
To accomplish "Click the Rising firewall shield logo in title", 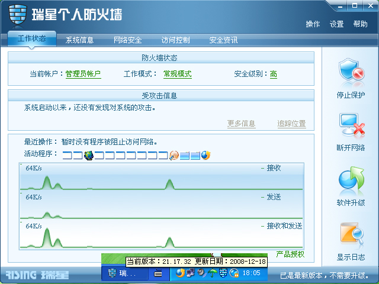I will point(17,14).
